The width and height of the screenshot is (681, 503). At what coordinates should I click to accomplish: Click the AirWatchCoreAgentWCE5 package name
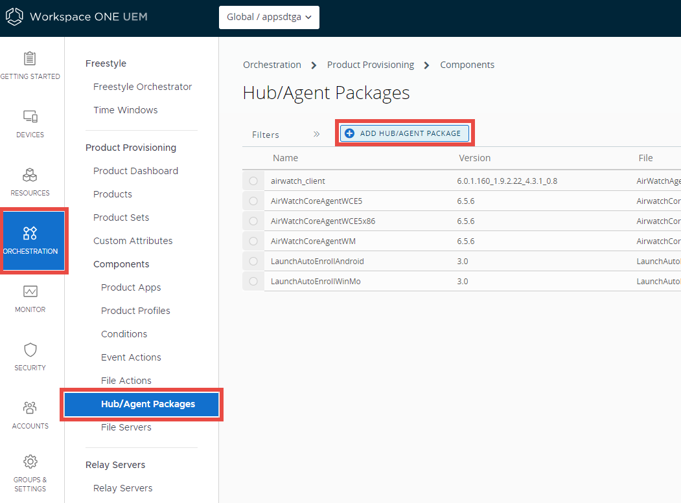tap(317, 201)
